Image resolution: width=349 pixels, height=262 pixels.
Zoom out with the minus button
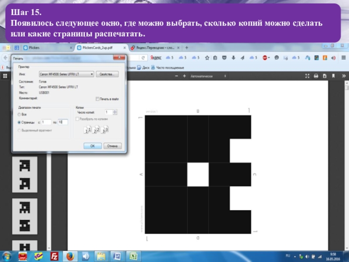point(177,76)
